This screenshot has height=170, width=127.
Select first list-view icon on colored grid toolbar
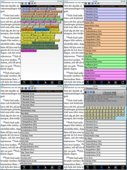[x=22, y=4]
